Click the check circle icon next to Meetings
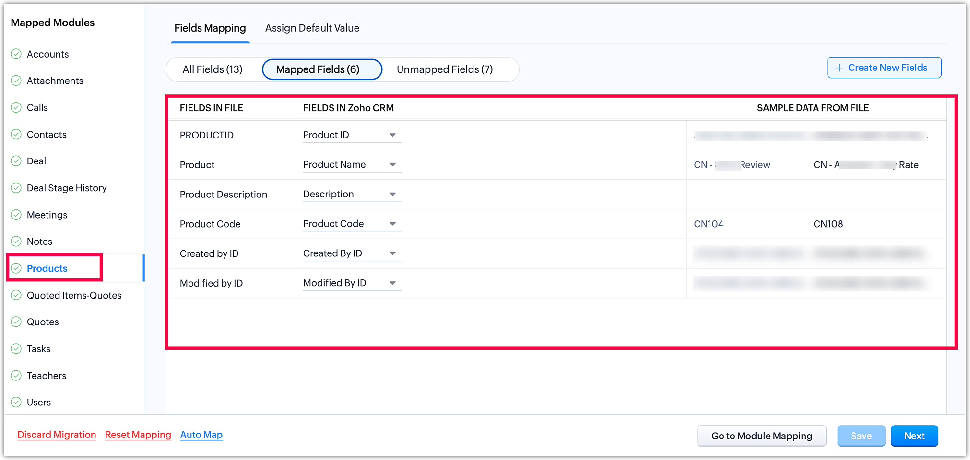 (x=16, y=215)
